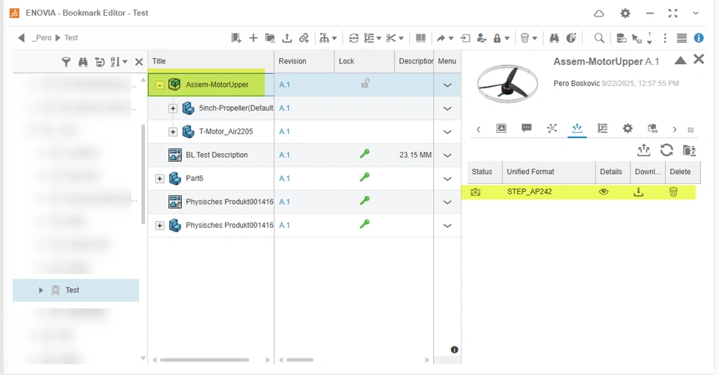
Task: Click the binoculars icon in the top toolbar
Action: click(x=554, y=38)
